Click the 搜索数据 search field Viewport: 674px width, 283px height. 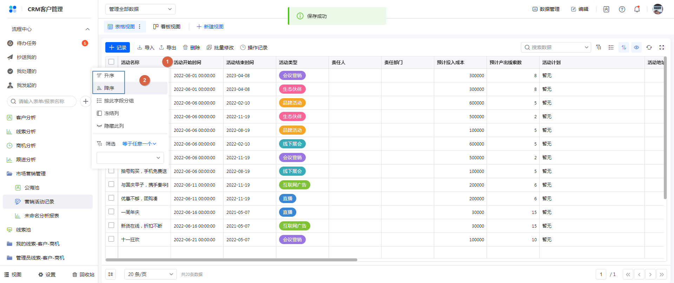pos(556,47)
